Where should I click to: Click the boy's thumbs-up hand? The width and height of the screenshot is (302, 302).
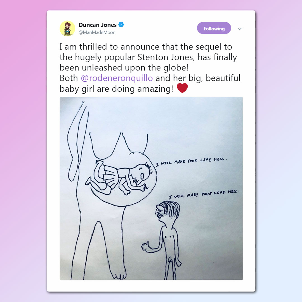146,246
